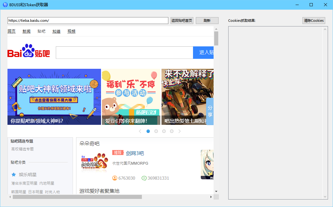
Task: Click the browser scrollbar up arrow
Action: point(216,29)
